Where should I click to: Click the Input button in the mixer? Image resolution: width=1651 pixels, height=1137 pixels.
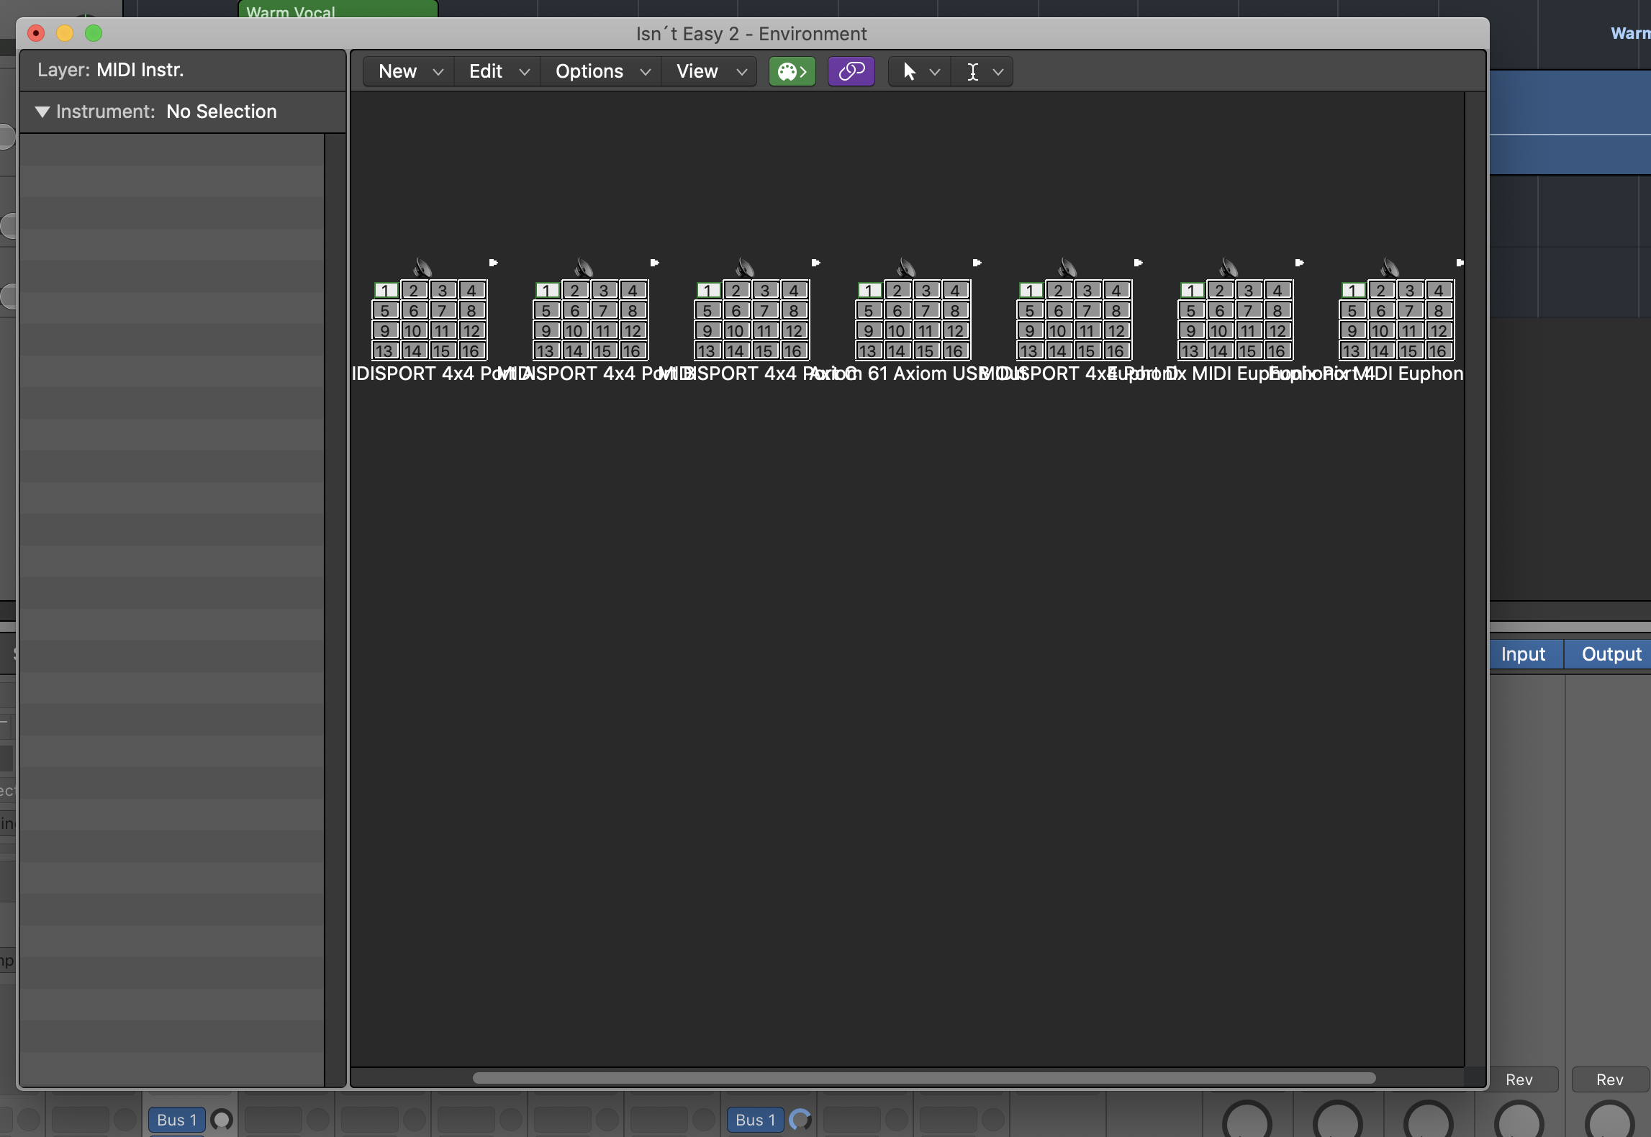[1523, 654]
